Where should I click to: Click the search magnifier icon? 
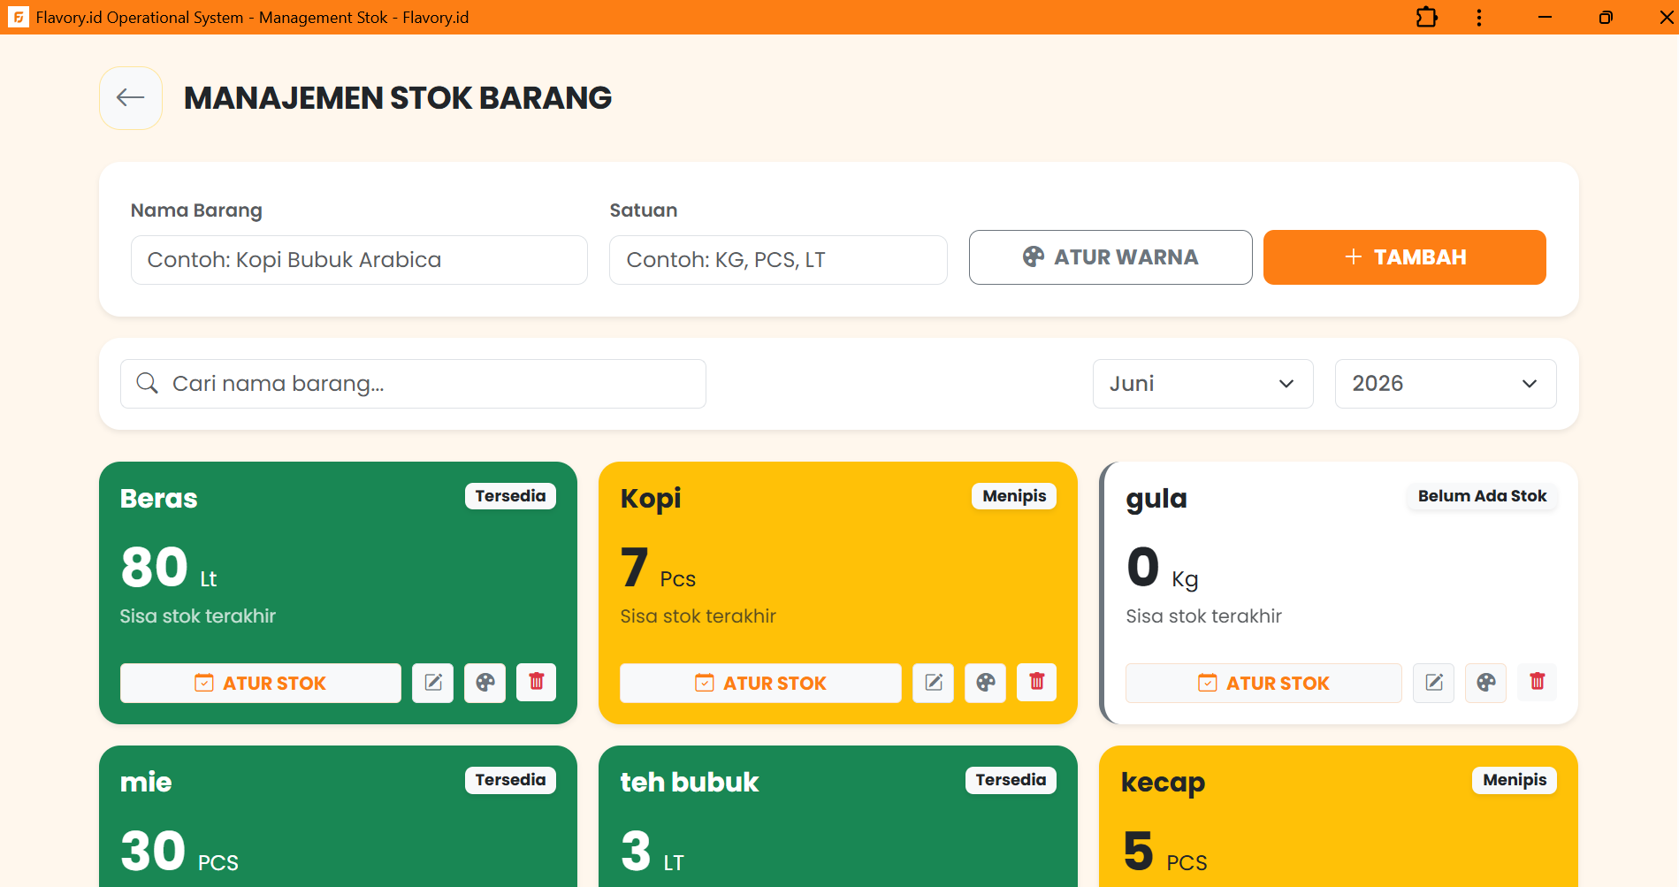click(148, 383)
